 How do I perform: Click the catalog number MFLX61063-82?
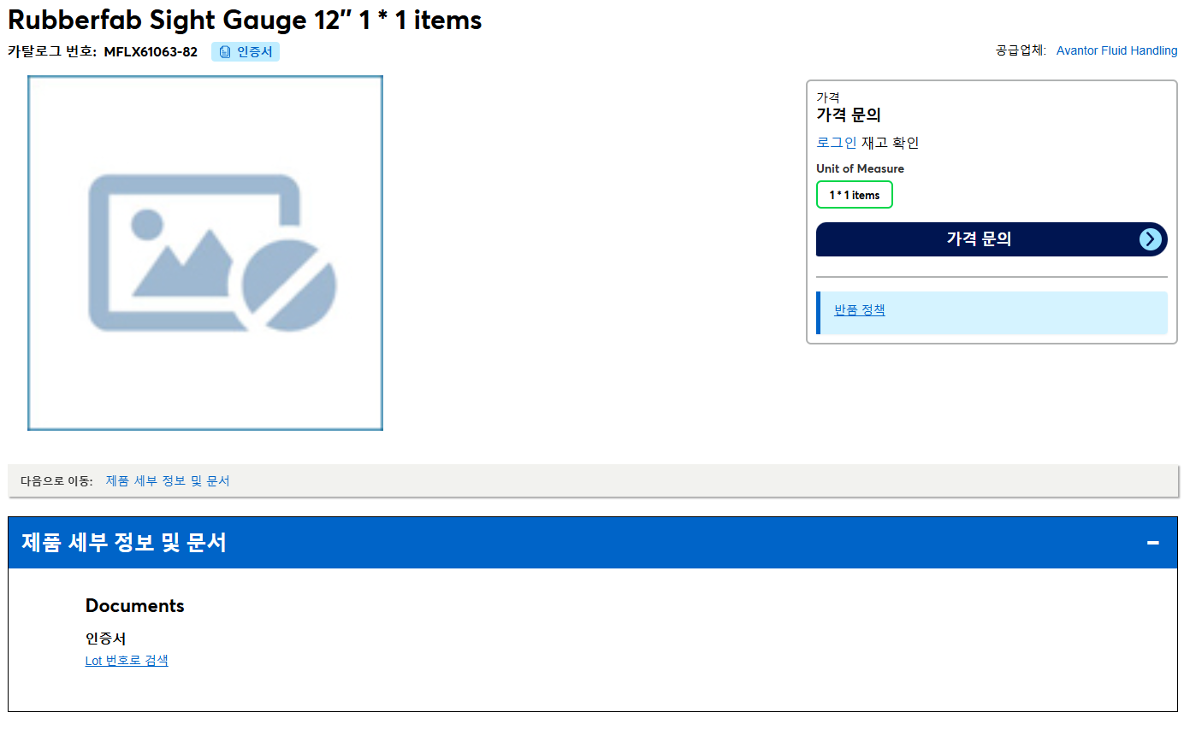[x=151, y=52]
